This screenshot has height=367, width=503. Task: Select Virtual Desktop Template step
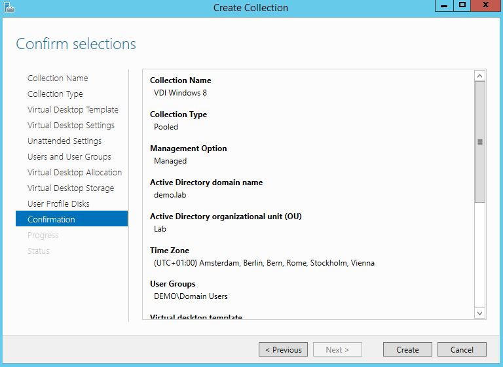[73, 110]
